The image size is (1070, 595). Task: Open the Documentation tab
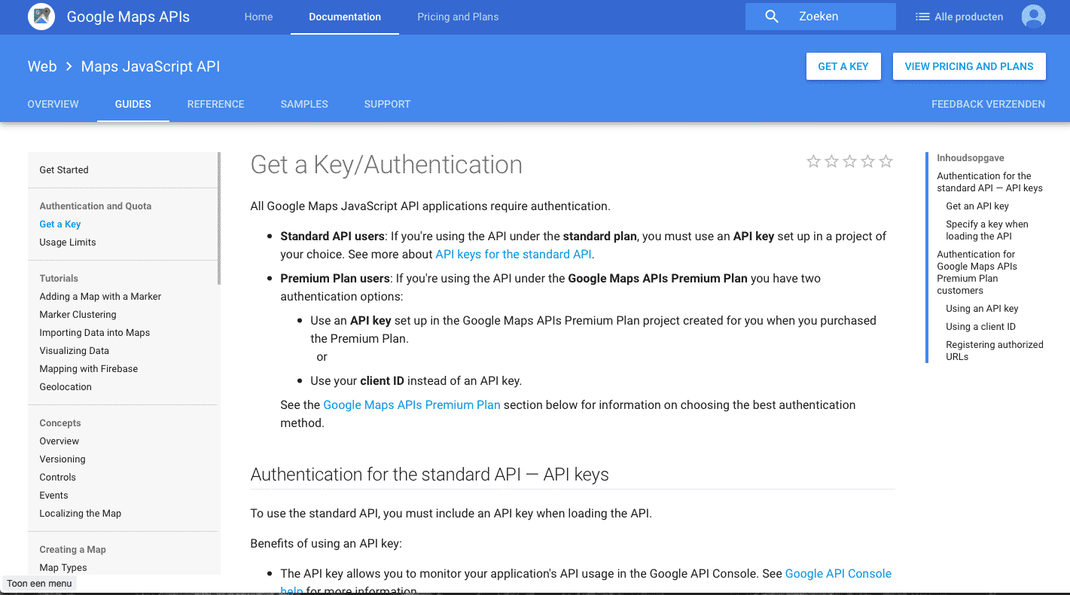point(345,17)
